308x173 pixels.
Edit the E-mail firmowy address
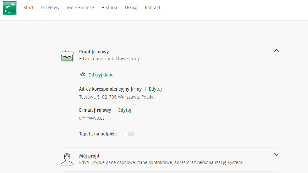click(125, 110)
